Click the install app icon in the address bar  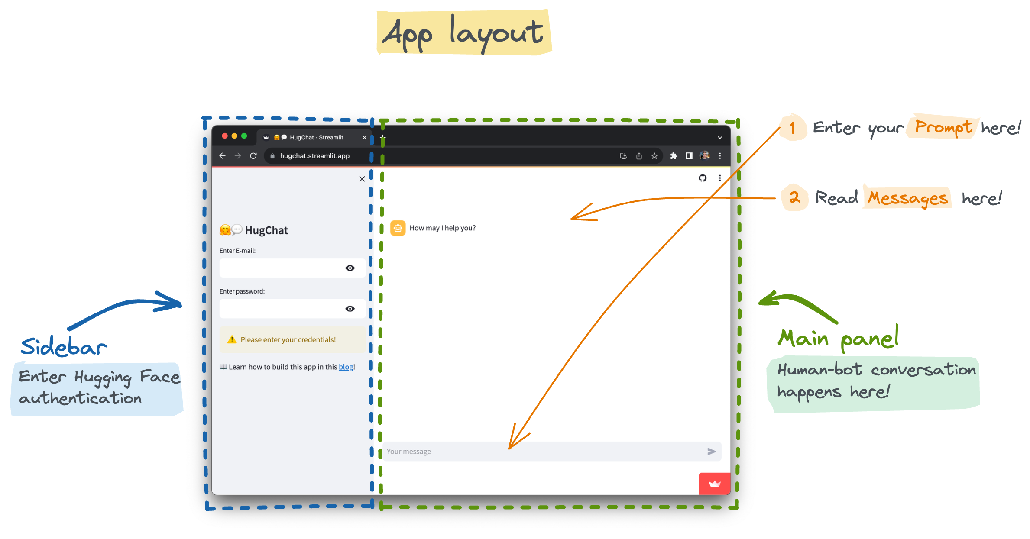coord(623,156)
